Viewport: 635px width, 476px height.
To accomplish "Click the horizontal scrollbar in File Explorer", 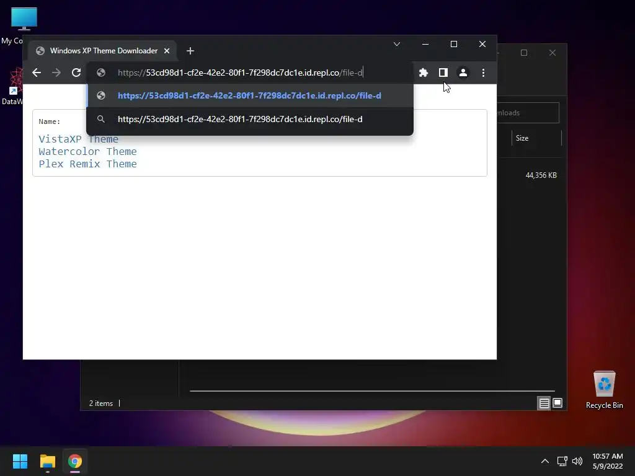I will pos(372,391).
